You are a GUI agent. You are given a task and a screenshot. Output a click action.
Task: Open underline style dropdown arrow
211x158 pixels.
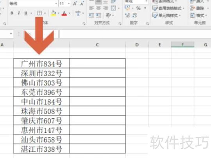pyautogui.click(x=31, y=13)
